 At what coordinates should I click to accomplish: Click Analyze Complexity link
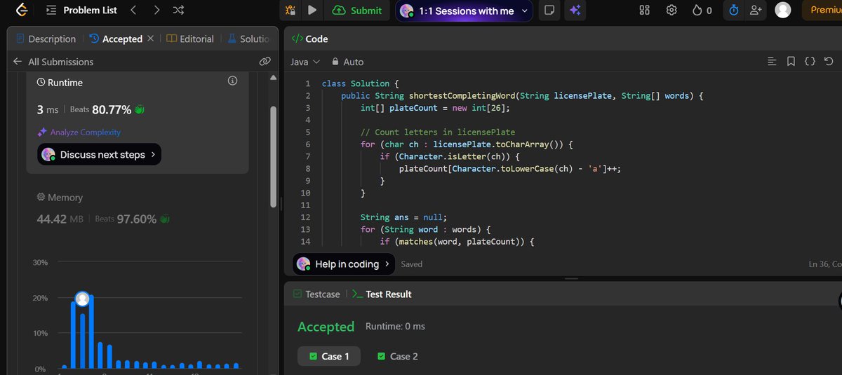(79, 132)
